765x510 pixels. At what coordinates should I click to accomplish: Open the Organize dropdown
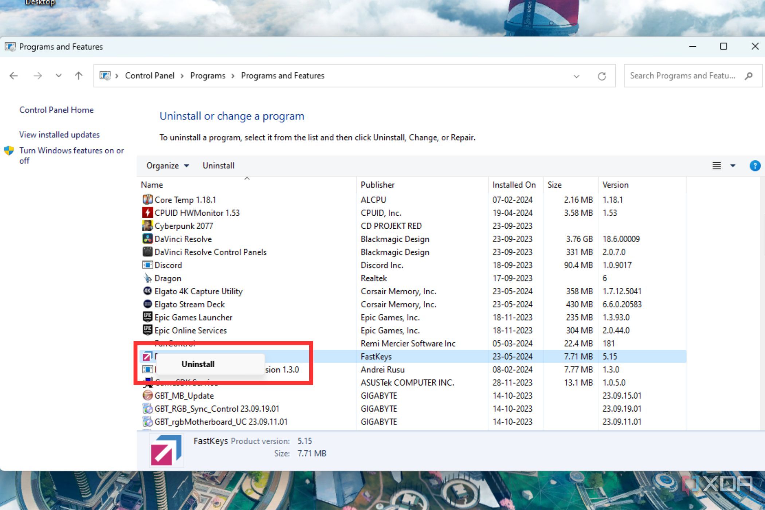click(167, 166)
